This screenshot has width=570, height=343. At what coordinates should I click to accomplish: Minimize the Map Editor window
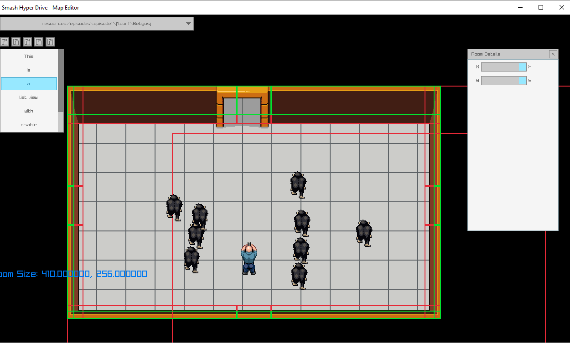coord(520,7)
